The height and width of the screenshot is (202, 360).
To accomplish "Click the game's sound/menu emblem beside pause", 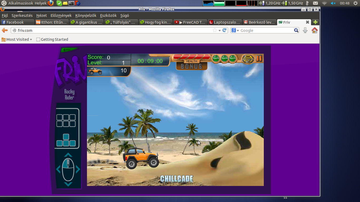I will [x=248, y=59].
